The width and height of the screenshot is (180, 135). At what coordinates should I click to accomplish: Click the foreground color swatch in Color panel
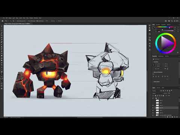click(x=153, y=27)
